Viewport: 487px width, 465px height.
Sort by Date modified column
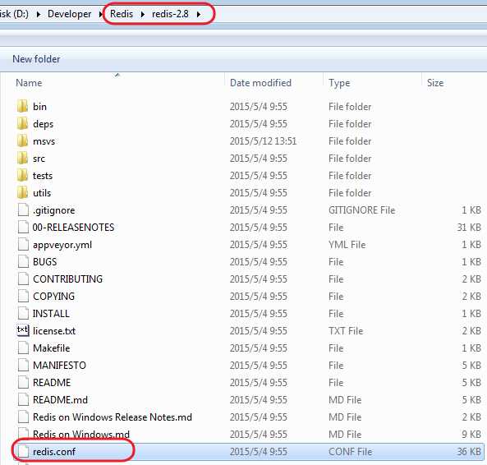point(260,83)
